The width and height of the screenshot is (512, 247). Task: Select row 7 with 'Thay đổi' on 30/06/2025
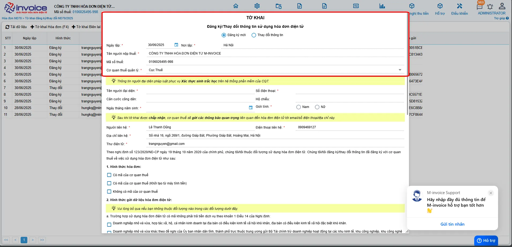pyautogui.click(x=52, y=88)
